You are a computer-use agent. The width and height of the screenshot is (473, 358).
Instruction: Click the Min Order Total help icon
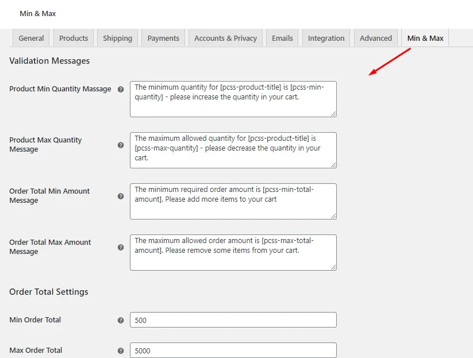(x=121, y=321)
